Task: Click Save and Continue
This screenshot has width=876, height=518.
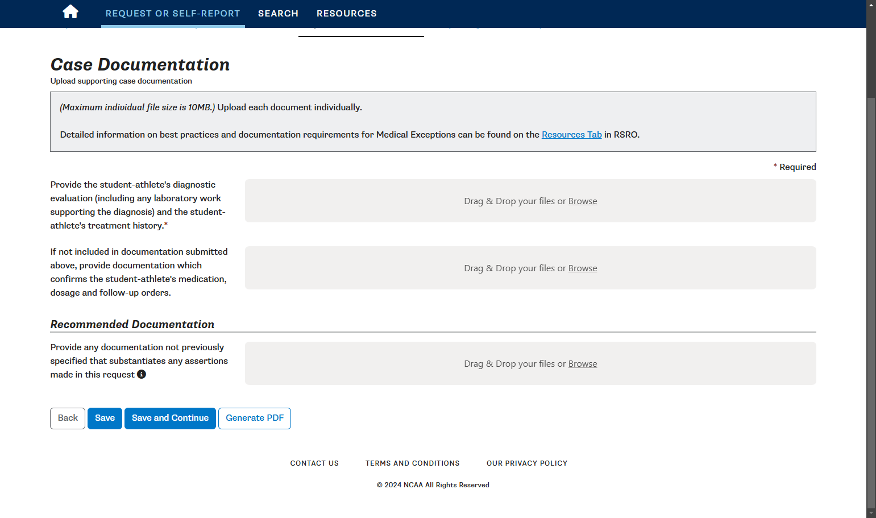Action: pyautogui.click(x=170, y=418)
